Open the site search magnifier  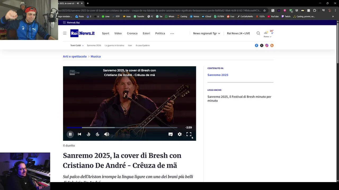coord(258,33)
